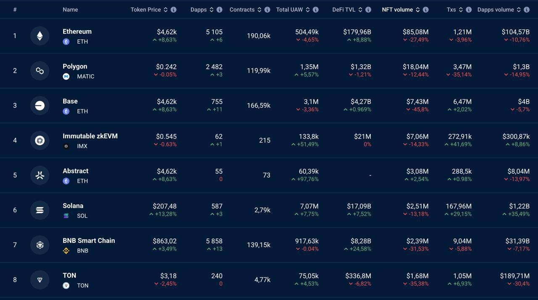Click Solana's '167,96M' Txs value
The image size is (538, 300).
point(459,206)
